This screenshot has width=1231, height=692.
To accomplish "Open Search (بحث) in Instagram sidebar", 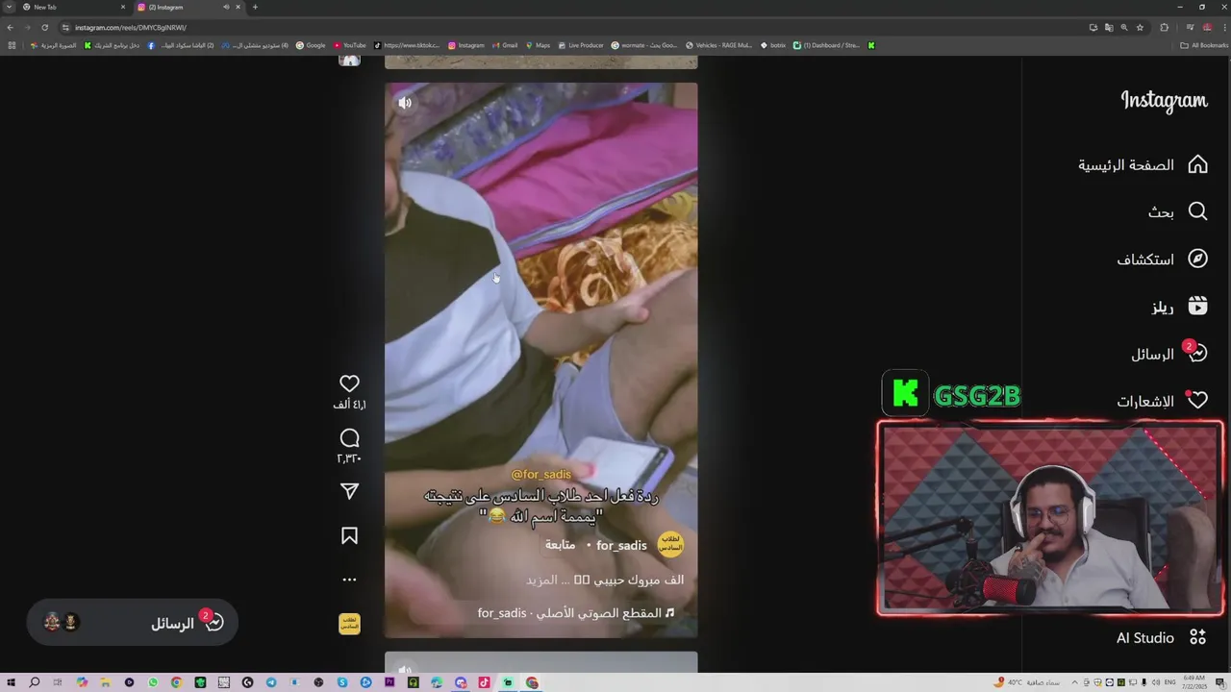I will [x=1178, y=211].
